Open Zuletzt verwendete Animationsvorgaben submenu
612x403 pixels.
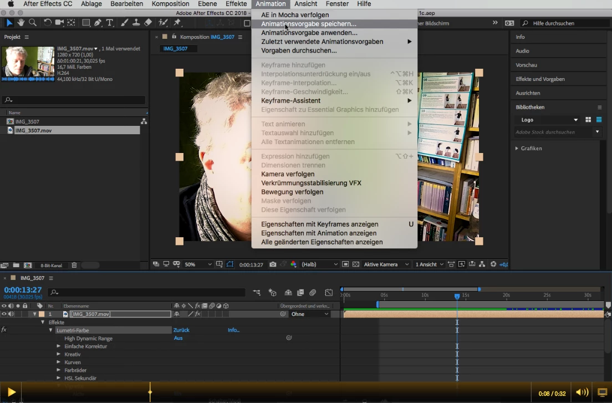click(334, 42)
